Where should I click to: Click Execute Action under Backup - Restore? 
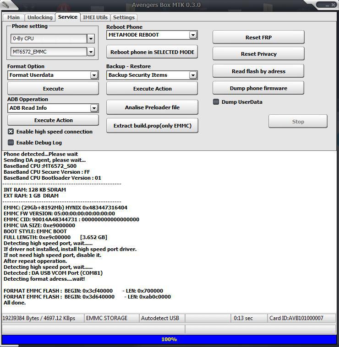pyautogui.click(x=152, y=89)
